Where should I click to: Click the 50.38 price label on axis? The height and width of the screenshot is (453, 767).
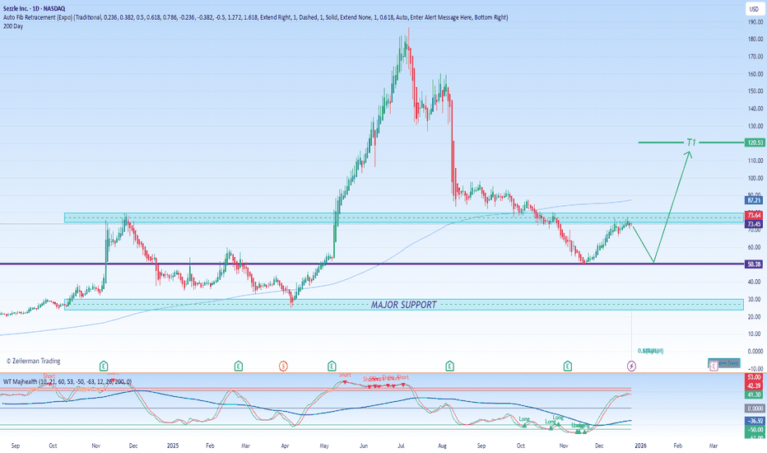(x=755, y=264)
